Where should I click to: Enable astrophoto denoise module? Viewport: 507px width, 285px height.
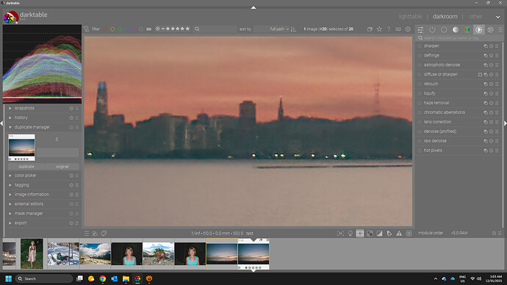click(x=420, y=65)
